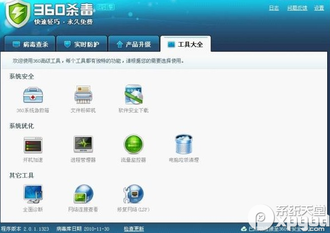
Task: Click the 360系统急救箱 label text
Action: [x=33, y=110]
